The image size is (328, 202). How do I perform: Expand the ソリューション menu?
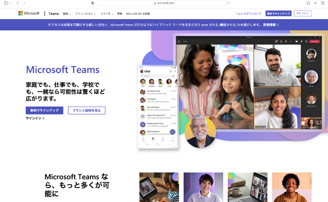pos(86,14)
